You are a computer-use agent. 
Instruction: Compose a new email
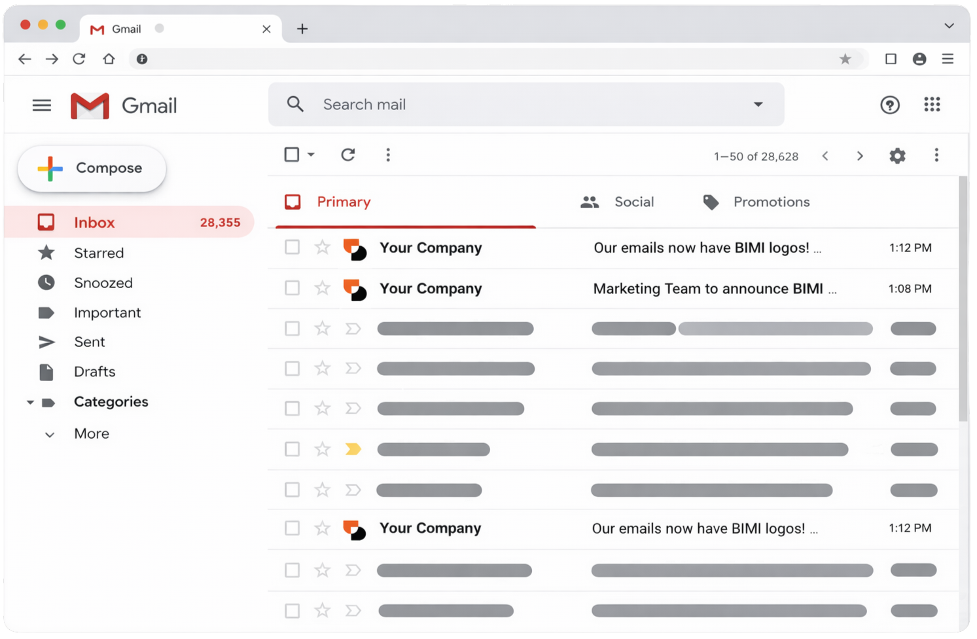92,168
